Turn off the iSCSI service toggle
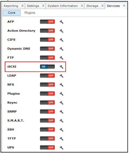 click(47, 67)
